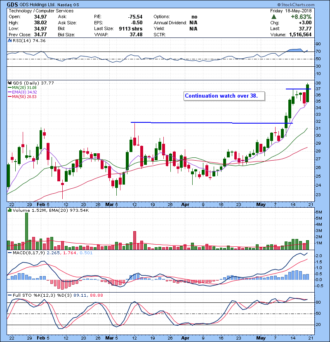The width and height of the screenshot is (330, 342).
Task: Click the MACD signal value 1.764
Action: click(69, 253)
